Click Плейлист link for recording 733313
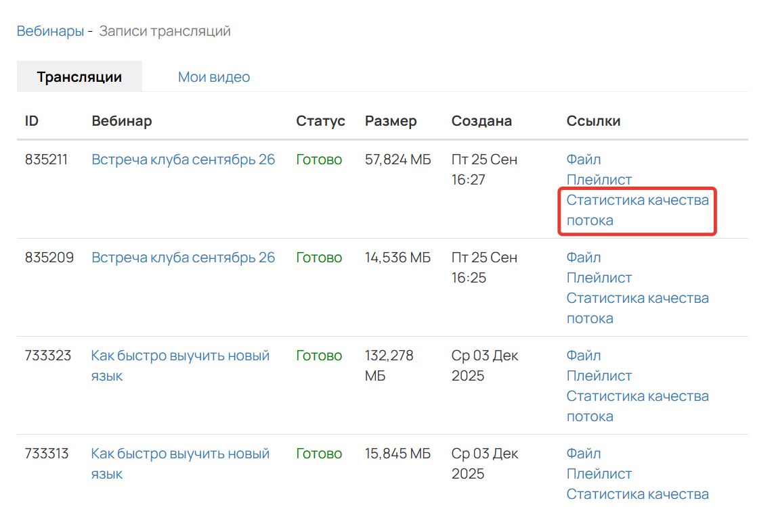 [599, 474]
